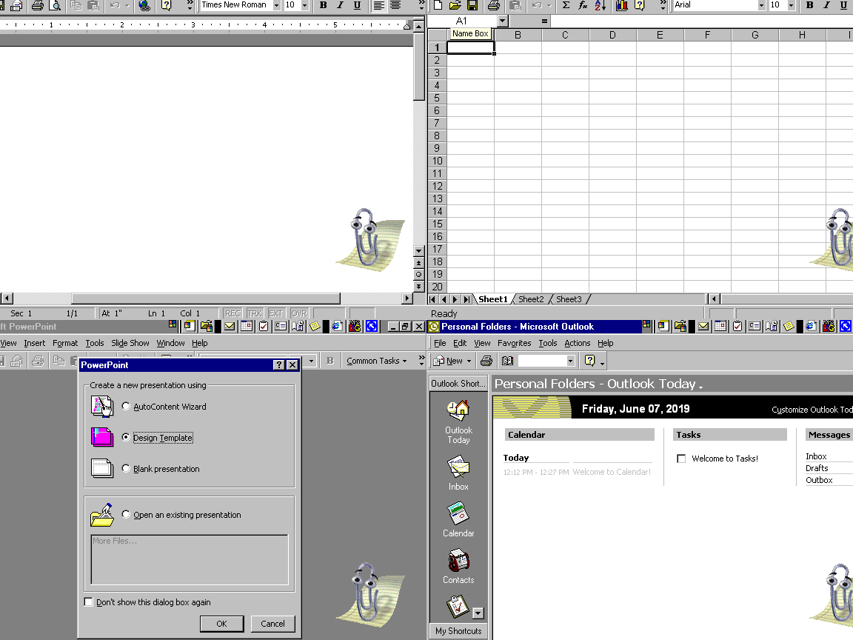Click Open folder icon in Excel toolbar
This screenshot has width=853, height=640.
[455, 5]
